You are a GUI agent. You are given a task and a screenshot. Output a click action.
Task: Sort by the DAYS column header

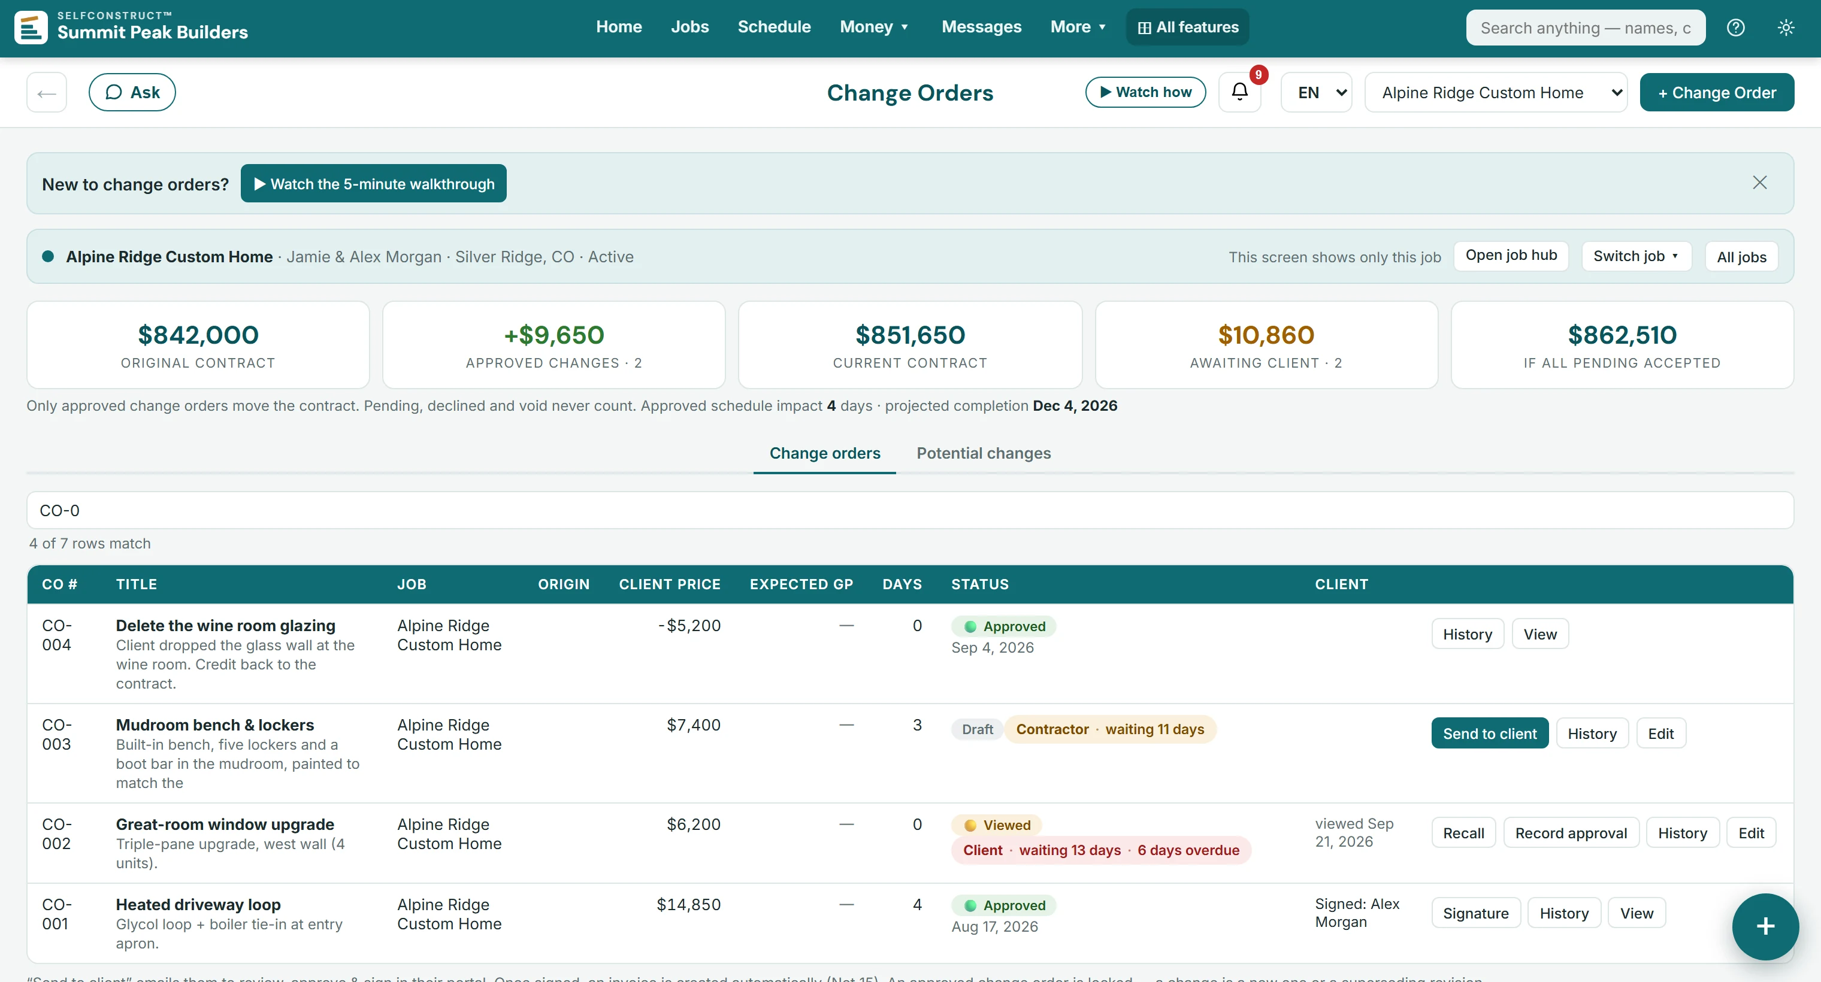pyautogui.click(x=902, y=584)
